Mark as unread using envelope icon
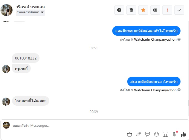The image size is (189, 140). point(155,10)
